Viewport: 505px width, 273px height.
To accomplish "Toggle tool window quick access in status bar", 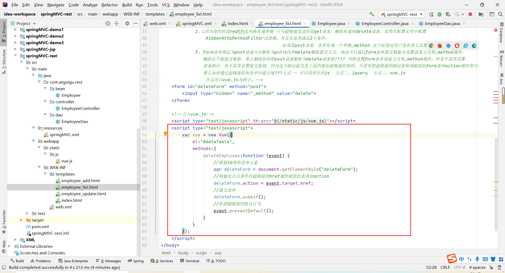I will pyautogui.click(x=4, y=267).
